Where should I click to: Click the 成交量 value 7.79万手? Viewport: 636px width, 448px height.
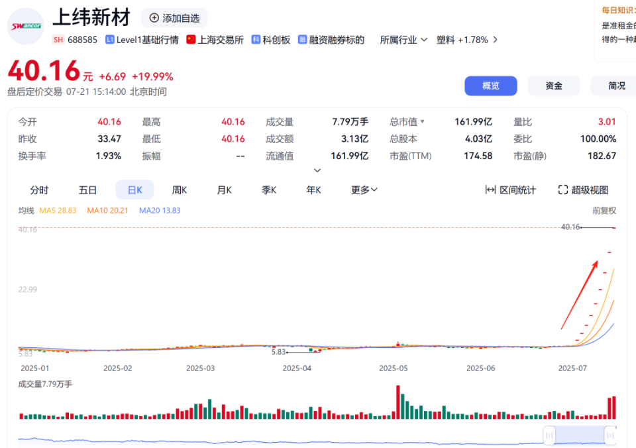click(x=350, y=122)
